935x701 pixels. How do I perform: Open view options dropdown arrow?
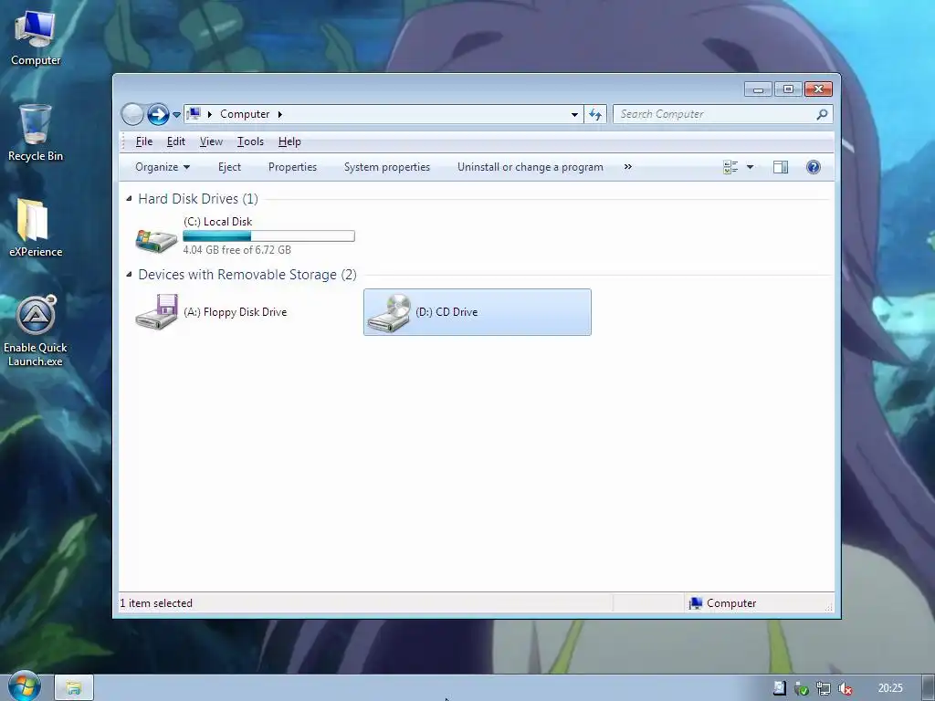pyautogui.click(x=751, y=168)
